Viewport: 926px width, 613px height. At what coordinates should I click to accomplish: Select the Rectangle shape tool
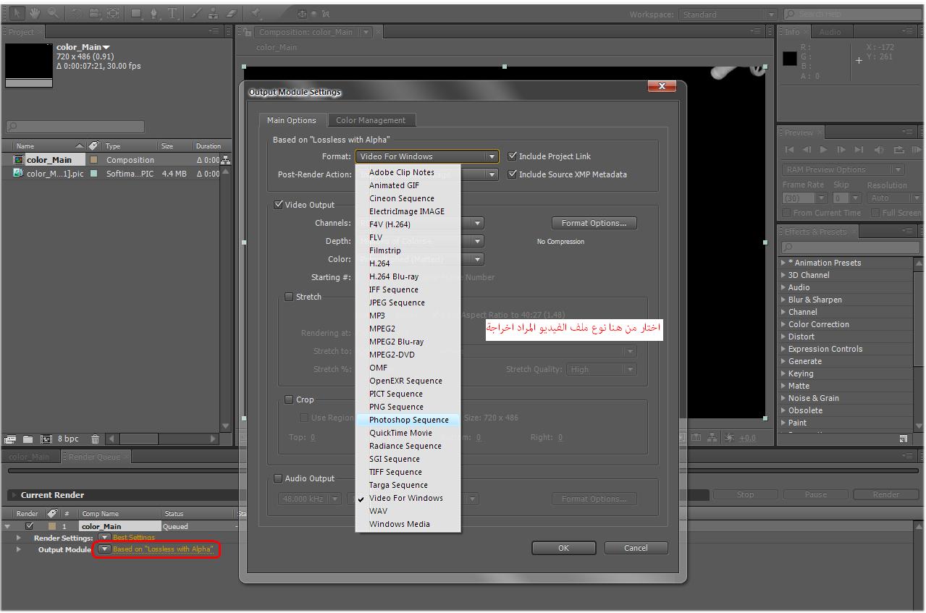click(137, 13)
